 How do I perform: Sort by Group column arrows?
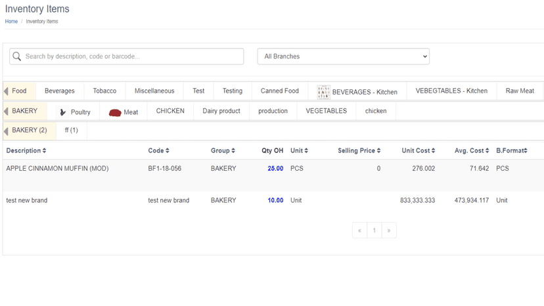[x=233, y=150]
